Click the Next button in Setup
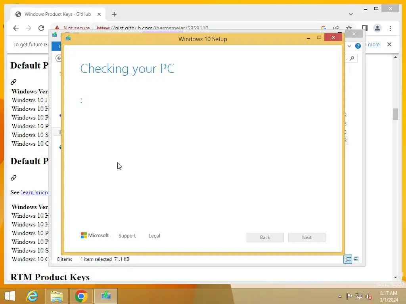This screenshot has height=304, width=406. click(307, 237)
